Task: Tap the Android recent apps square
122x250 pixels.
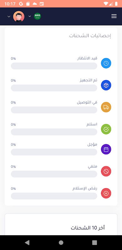Action: tap(95, 242)
